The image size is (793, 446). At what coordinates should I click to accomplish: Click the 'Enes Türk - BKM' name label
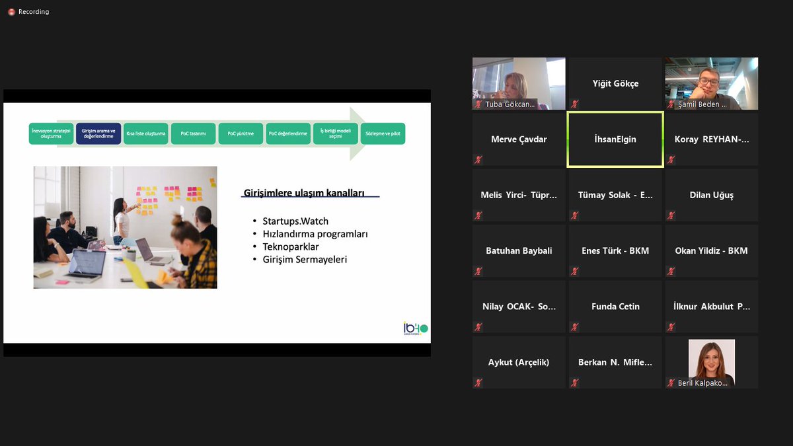tap(615, 251)
